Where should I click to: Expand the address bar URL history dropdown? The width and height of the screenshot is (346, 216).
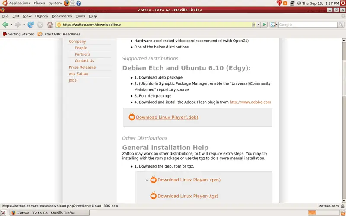pyautogui.click(x=258, y=25)
